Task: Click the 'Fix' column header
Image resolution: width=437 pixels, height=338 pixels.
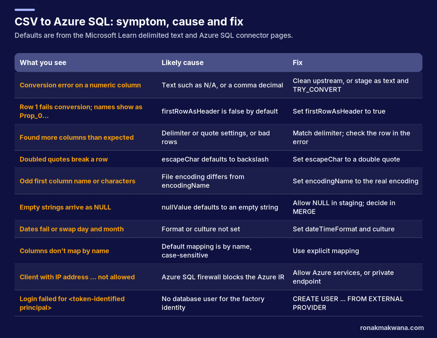Action: coord(298,63)
